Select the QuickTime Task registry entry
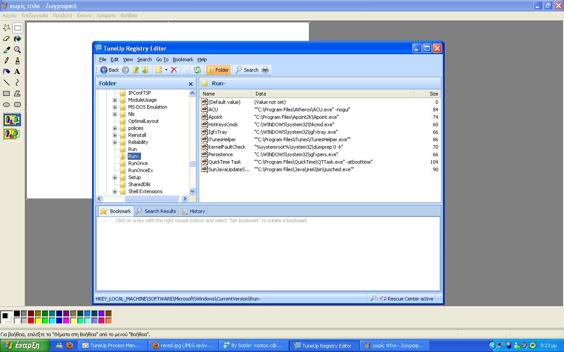This screenshot has height=352, width=564. click(x=225, y=162)
